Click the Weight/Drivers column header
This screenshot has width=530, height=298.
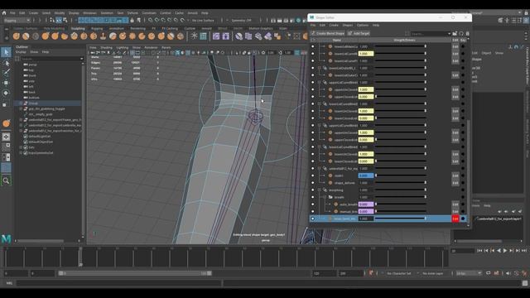404,41
